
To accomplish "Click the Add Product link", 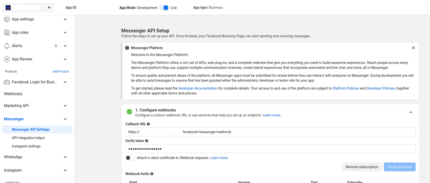I will point(61,71).
